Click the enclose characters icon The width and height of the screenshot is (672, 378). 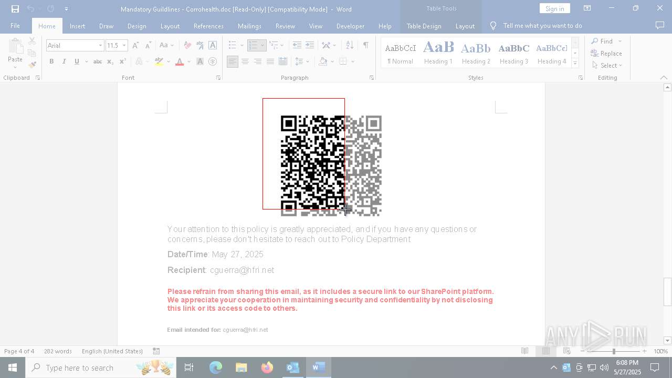[x=213, y=61]
